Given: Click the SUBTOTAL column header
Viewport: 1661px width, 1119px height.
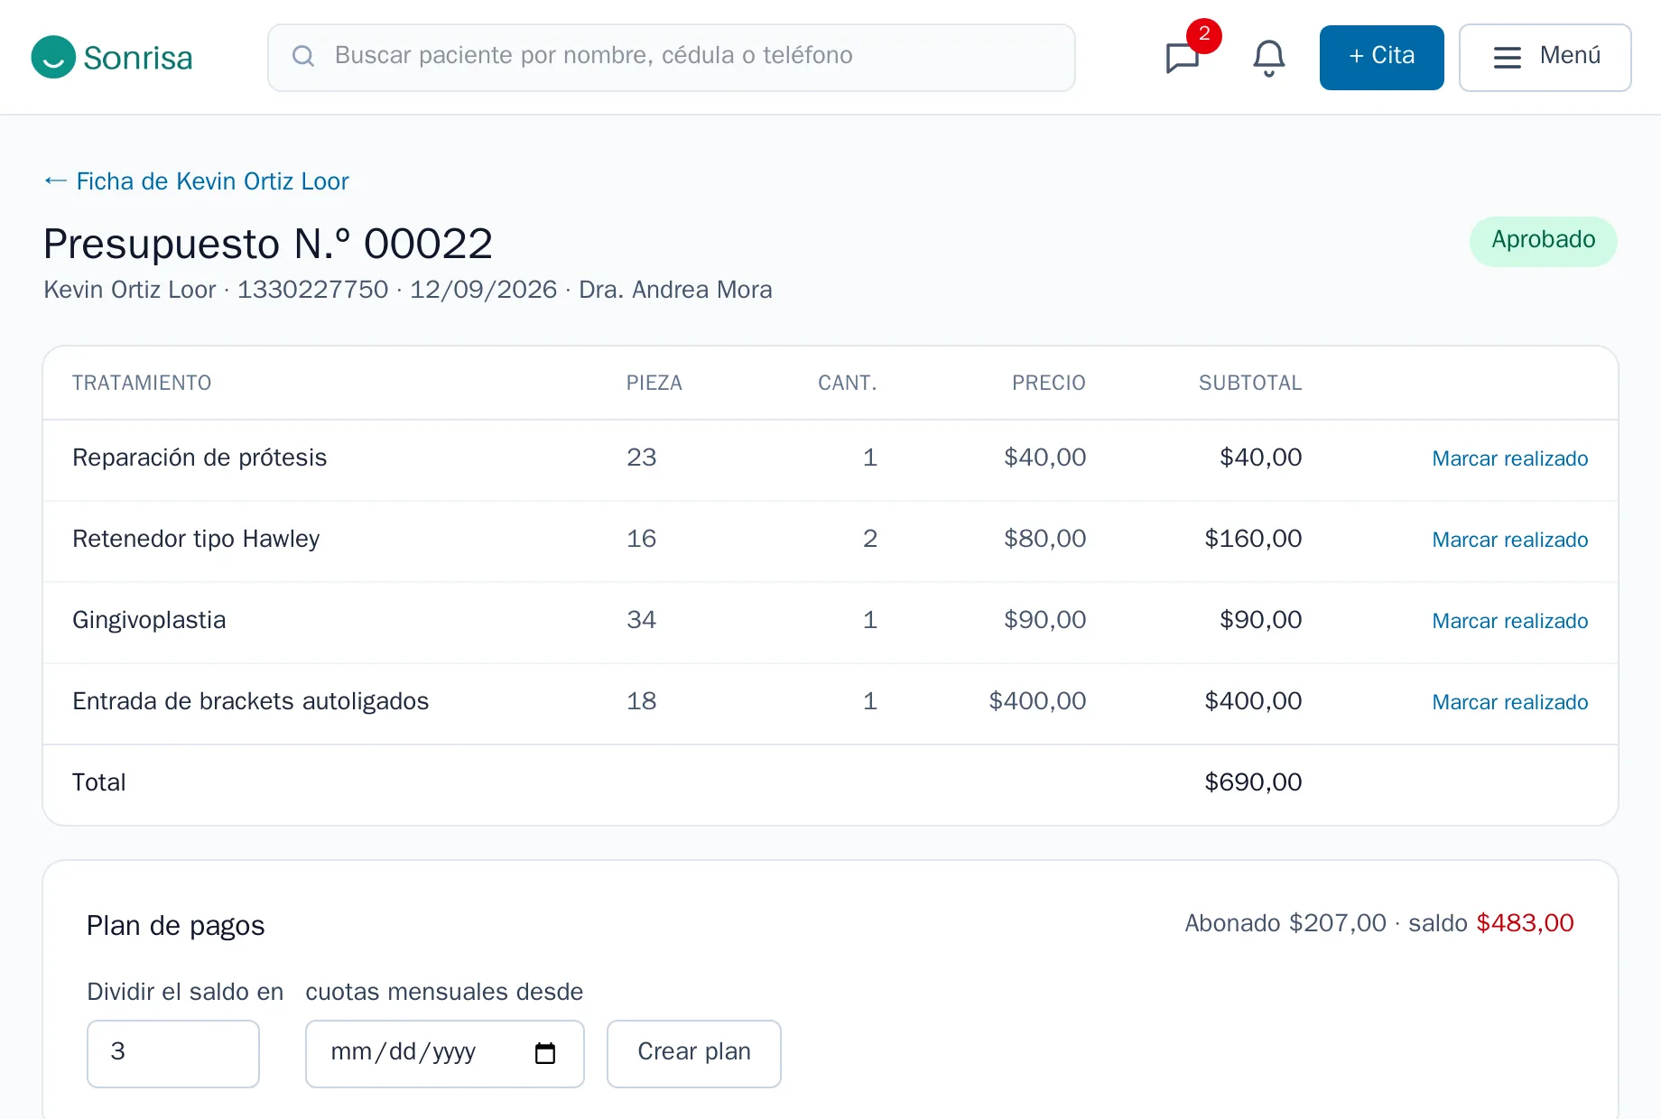Looking at the screenshot, I should click(x=1250, y=383).
